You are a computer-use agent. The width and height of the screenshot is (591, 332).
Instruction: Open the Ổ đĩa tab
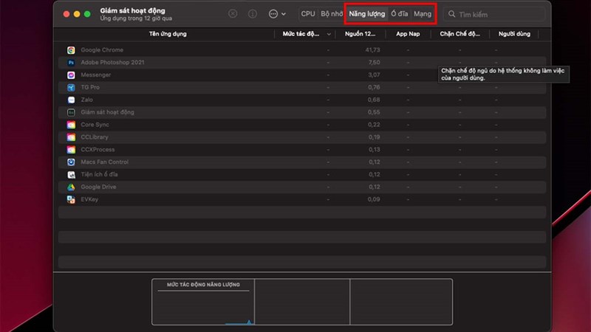coord(399,14)
